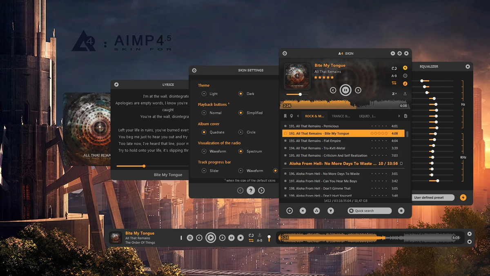Select Slider track progress bar option
The width and height of the screenshot is (490, 276).
(204, 171)
